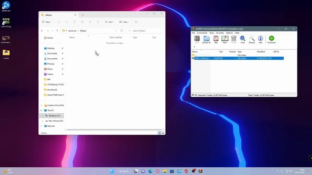This screenshot has width=312, height=175.
Task: Go up one level in WinRAR
Action: pyautogui.click(x=194, y=47)
